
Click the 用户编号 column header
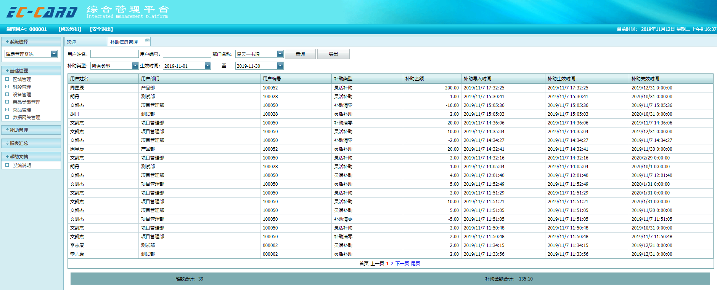[x=296, y=78]
